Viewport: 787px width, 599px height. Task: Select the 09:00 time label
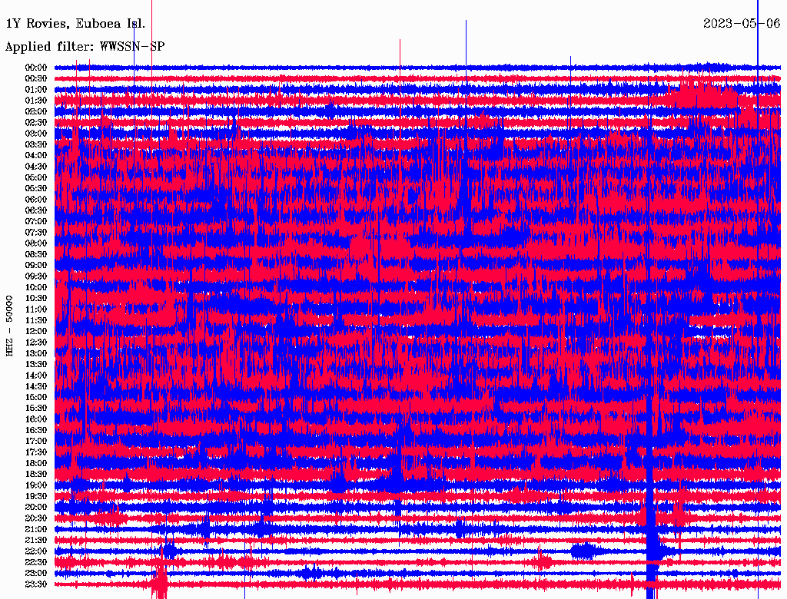(x=36, y=266)
